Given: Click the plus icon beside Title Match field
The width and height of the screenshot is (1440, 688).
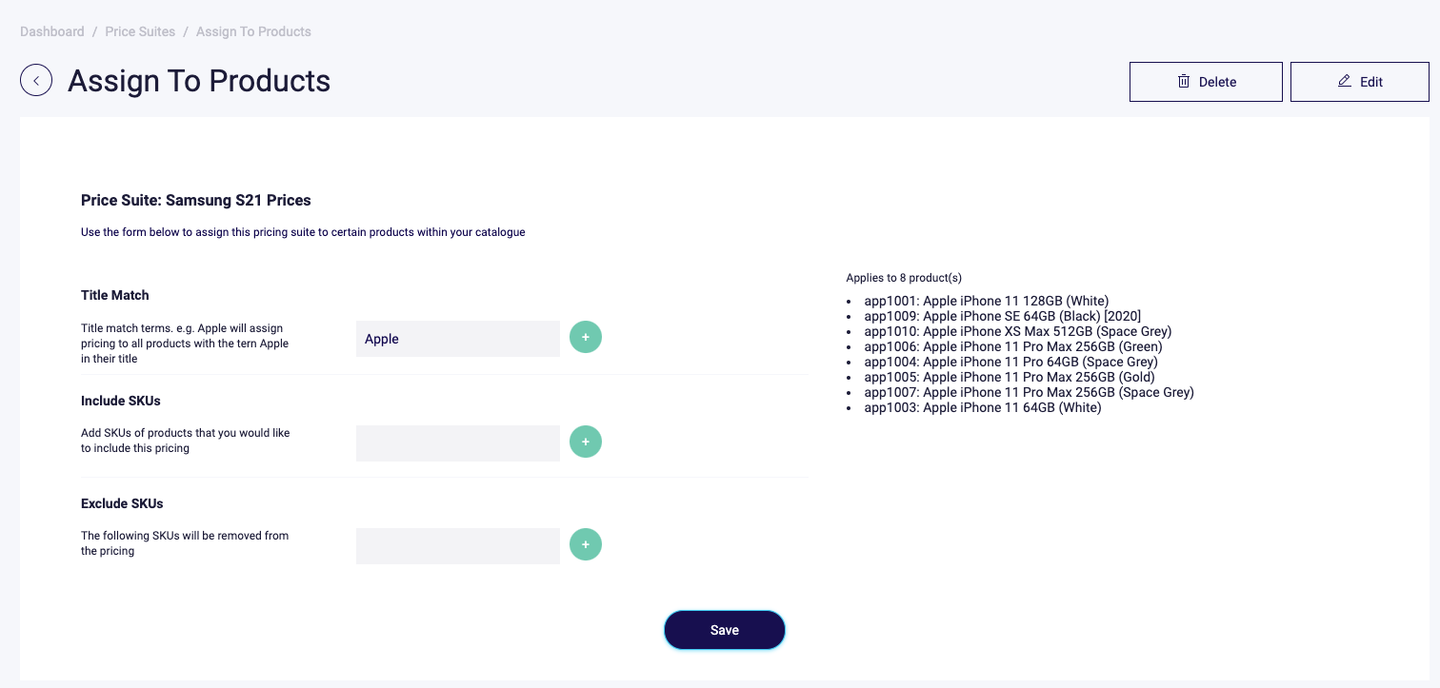Looking at the screenshot, I should (586, 337).
